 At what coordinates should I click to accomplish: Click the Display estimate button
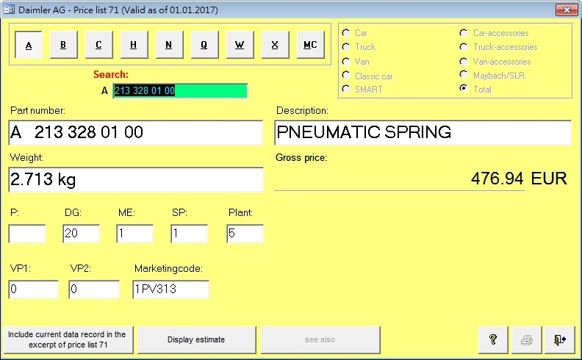point(196,339)
